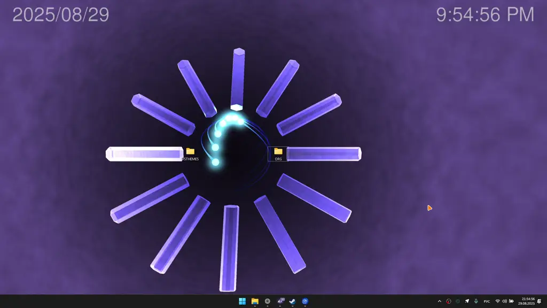This screenshot has width=547, height=308.
Task: Click the speaker volume tray icon
Action: pyautogui.click(x=504, y=301)
